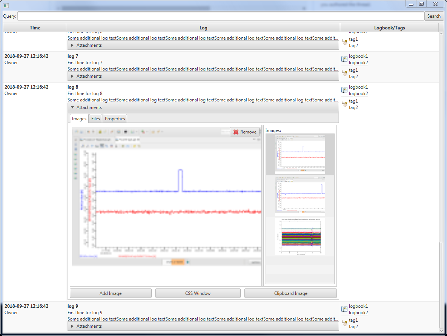Select the third thumbnail in the Images list
The image size is (447, 336).
click(x=300, y=236)
